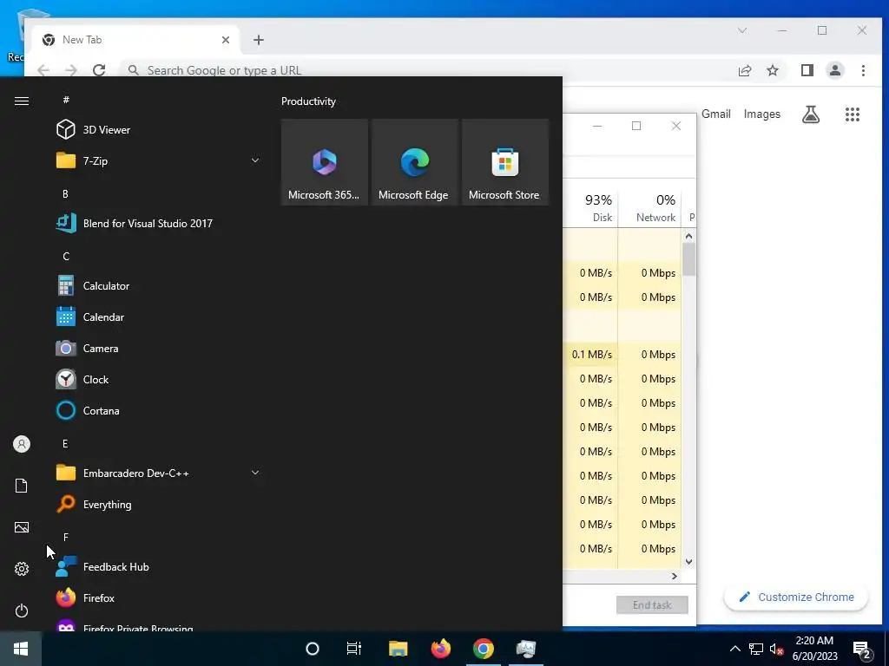Switch to Chrome on the taskbar
The width and height of the screenshot is (889, 666).
pos(483,649)
